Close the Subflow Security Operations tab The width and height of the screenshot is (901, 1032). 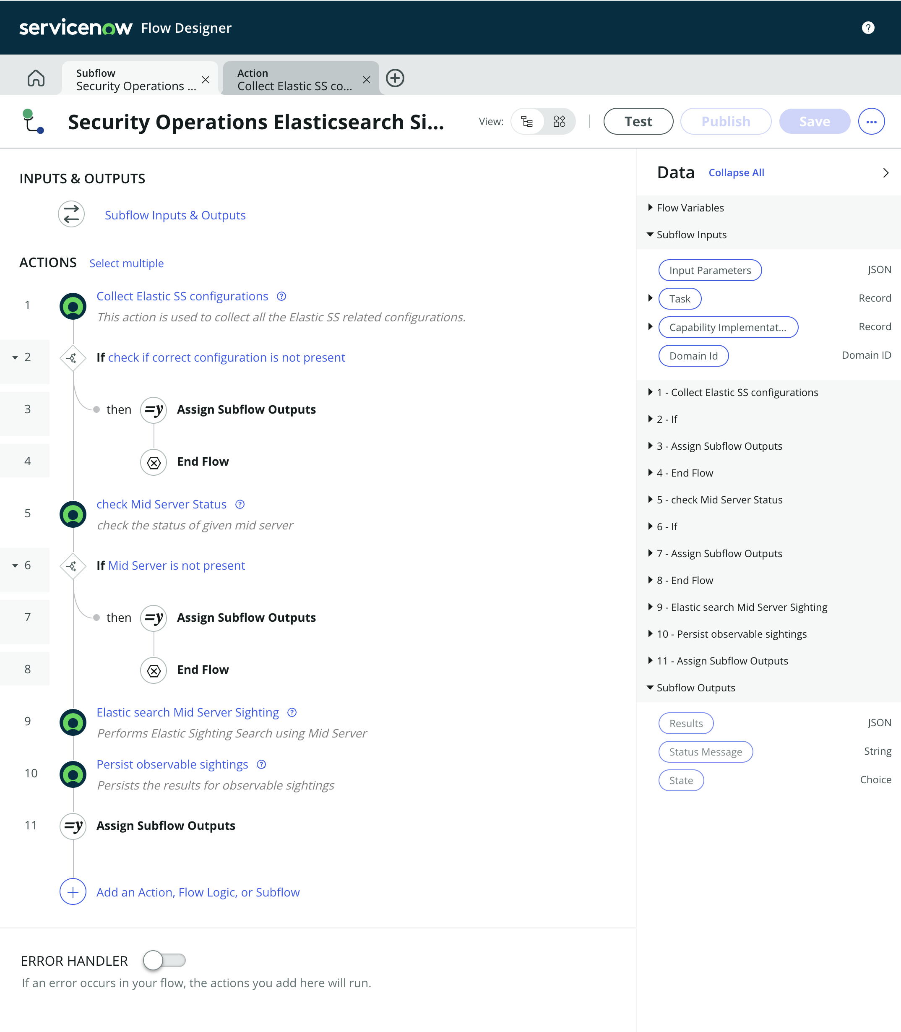[x=205, y=79]
